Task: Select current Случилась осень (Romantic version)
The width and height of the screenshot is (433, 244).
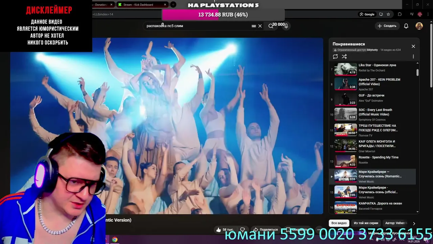Action: (x=372, y=177)
